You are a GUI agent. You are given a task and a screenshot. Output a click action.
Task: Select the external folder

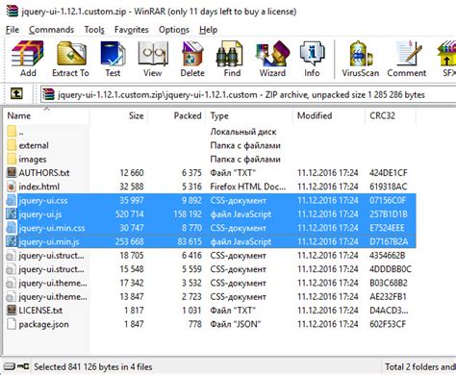34,145
